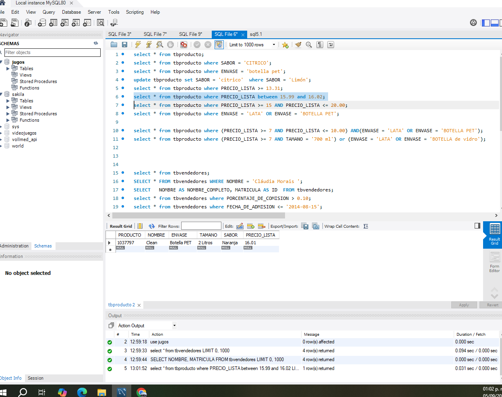502x397 pixels.
Task: Open the Query menu
Action: (x=49, y=12)
